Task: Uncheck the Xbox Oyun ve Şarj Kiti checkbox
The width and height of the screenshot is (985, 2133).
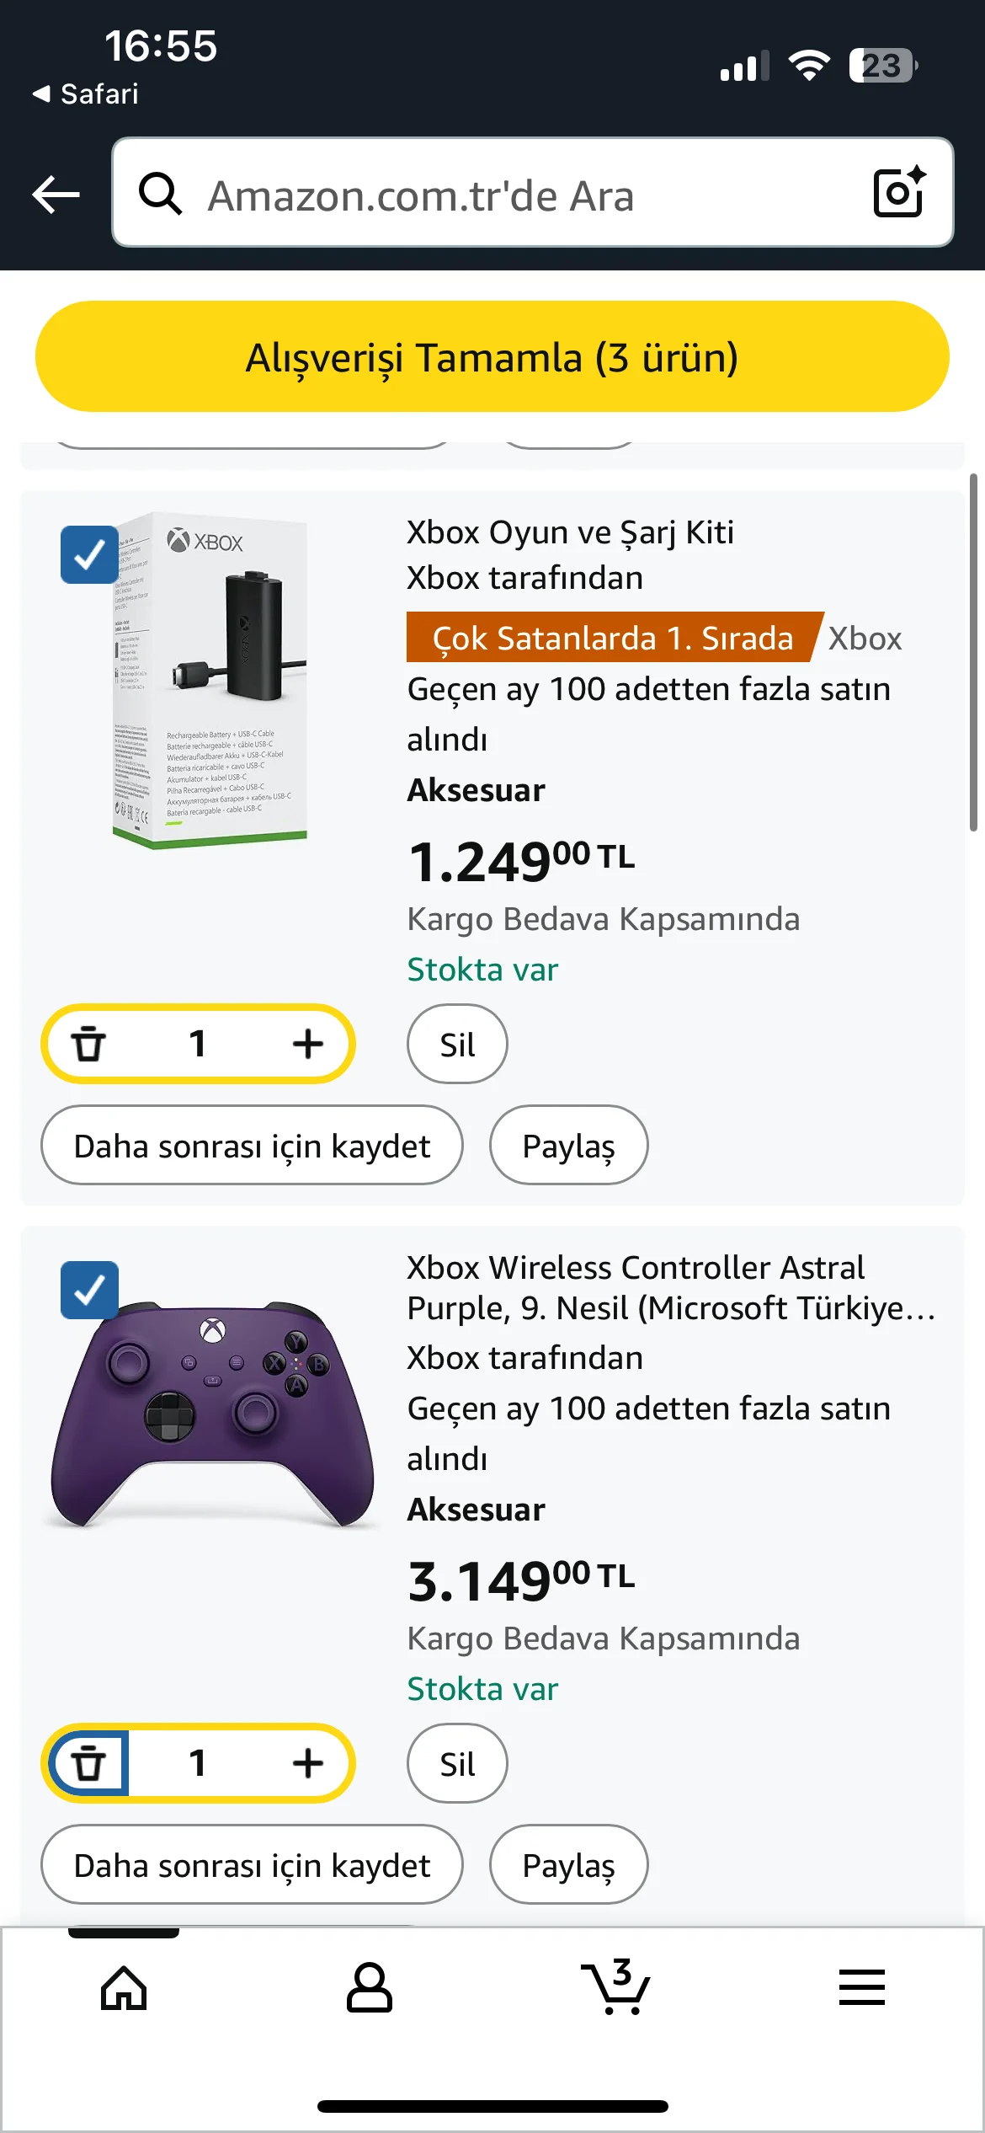Action: (x=89, y=555)
